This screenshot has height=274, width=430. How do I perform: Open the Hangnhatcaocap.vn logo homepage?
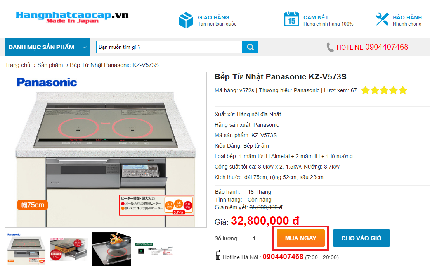tap(72, 17)
